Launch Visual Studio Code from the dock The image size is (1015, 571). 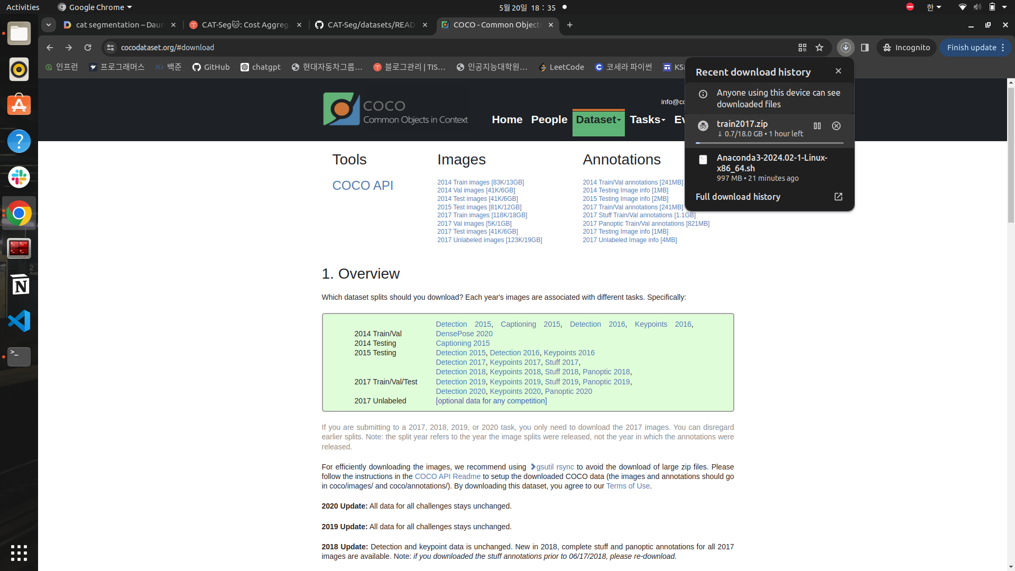19,321
